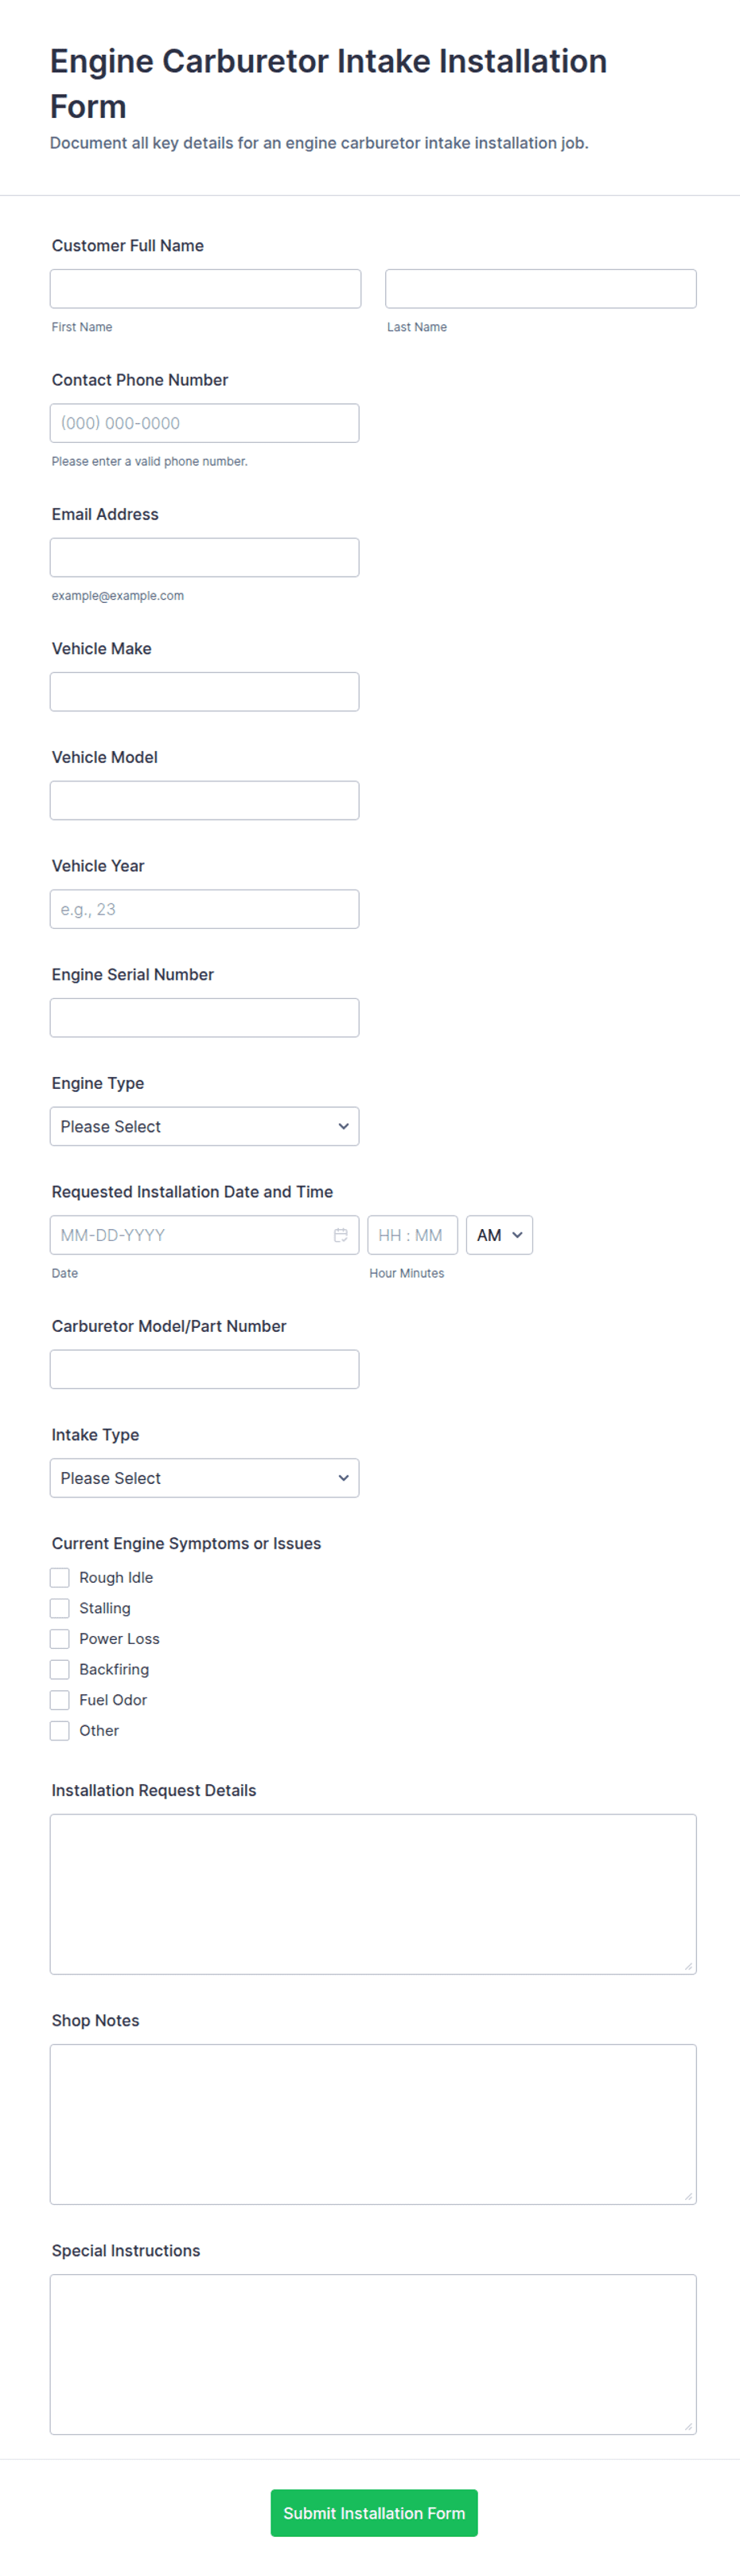The image size is (740, 2576).
Task: Enable the Stalling checkbox
Action: click(59, 1608)
